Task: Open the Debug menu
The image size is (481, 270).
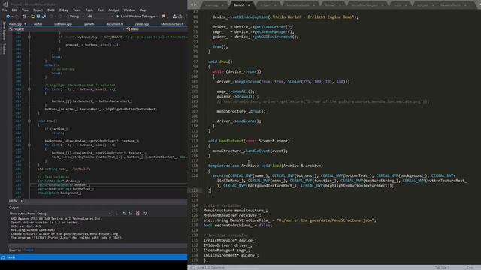Action: 64,10
